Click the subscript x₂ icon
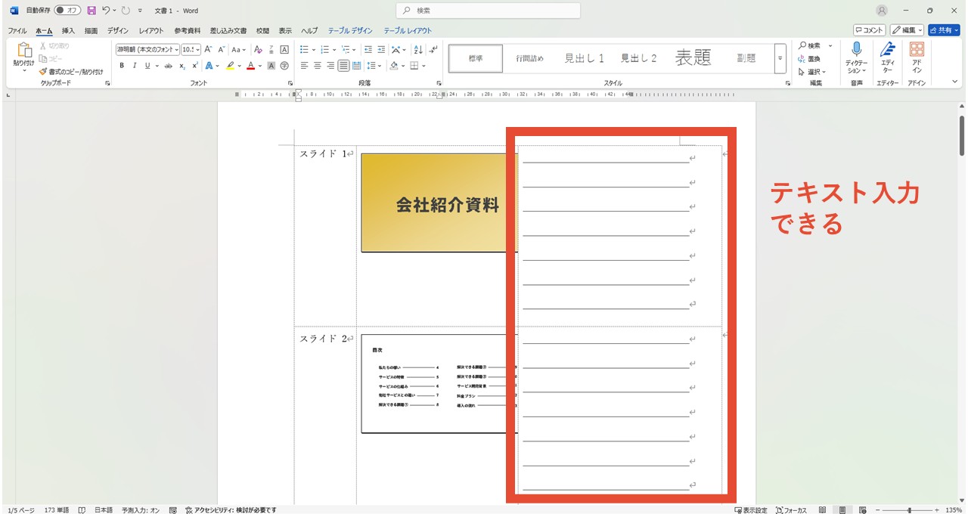 (182, 66)
